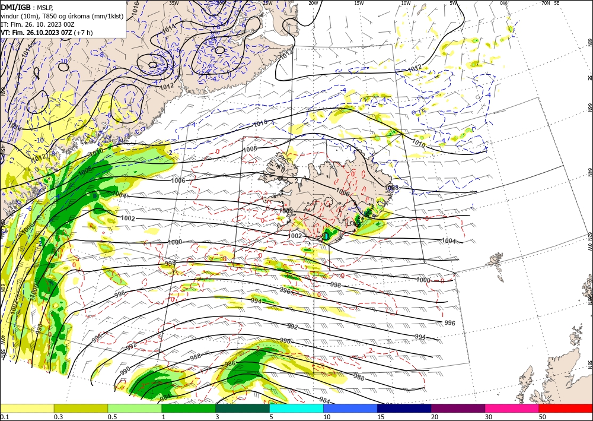Click the navy 15–20 legend band
This screenshot has height=421, width=593.
click(x=404, y=408)
